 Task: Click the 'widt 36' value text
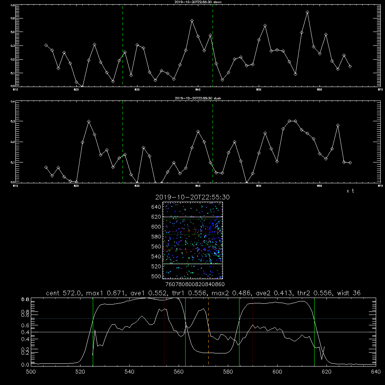349,293
